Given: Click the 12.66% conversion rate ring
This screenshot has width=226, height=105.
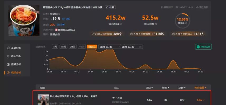Looking at the screenshot, I should (182, 21).
